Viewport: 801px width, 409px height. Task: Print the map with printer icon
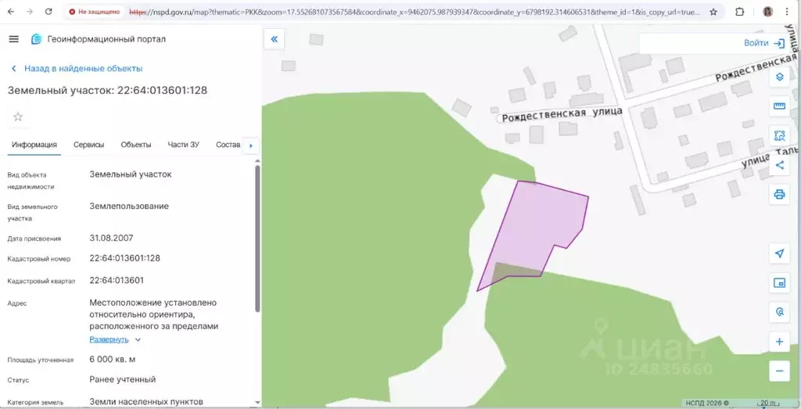pyautogui.click(x=779, y=194)
